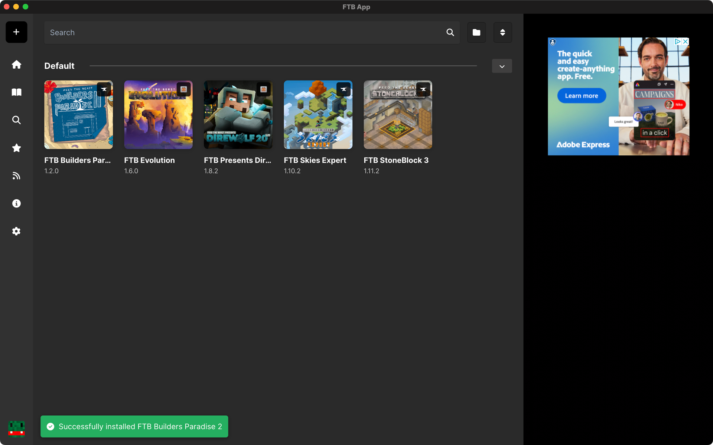Select the Search sidebar icon

click(x=16, y=120)
